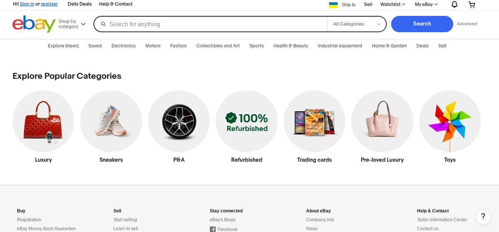
Task: Open Contact us footer link
Action: [x=427, y=229]
